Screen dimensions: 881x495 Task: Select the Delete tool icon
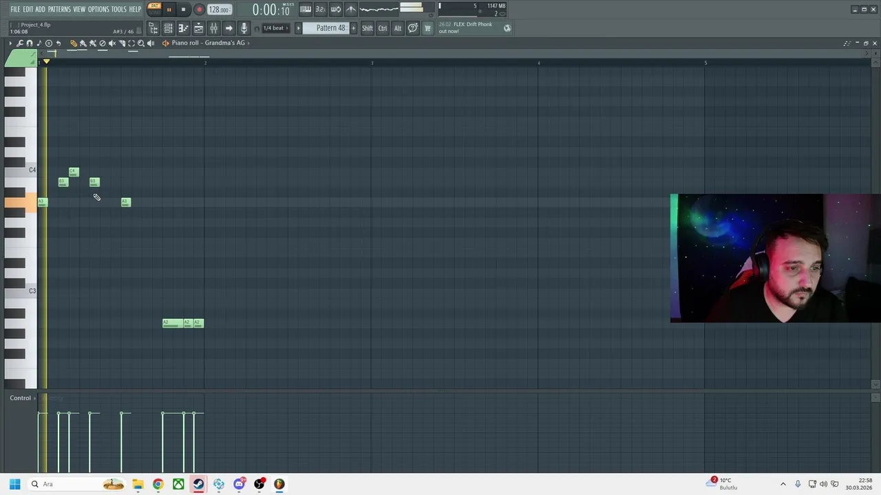coord(103,43)
